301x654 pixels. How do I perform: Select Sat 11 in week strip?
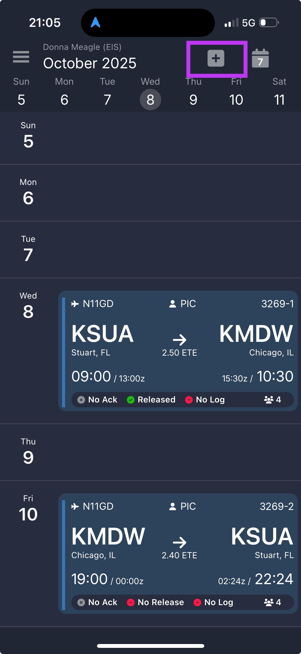point(279,99)
